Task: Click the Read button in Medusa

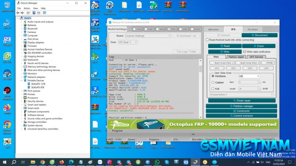Action: tap(225, 46)
